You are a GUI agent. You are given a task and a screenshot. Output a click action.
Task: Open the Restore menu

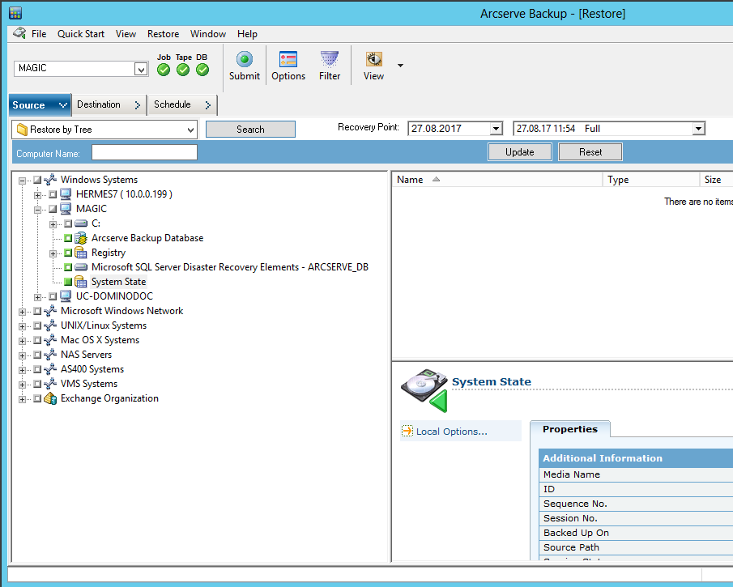coord(163,34)
